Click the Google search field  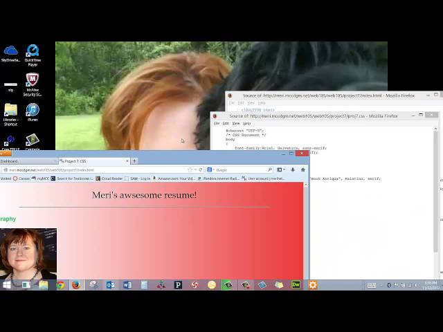pos(240,170)
